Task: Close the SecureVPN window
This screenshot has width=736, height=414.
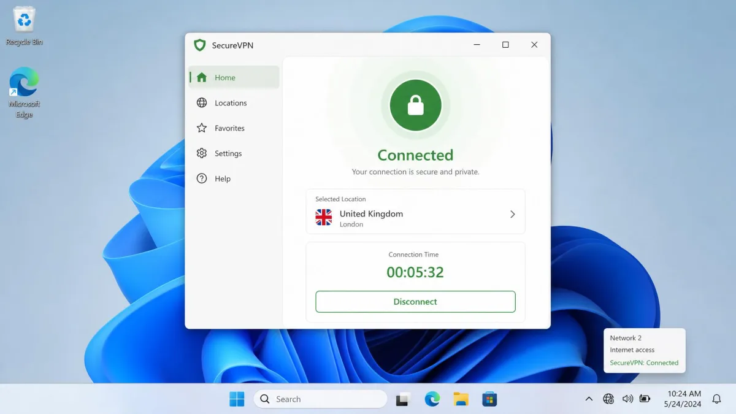Action: (534, 45)
